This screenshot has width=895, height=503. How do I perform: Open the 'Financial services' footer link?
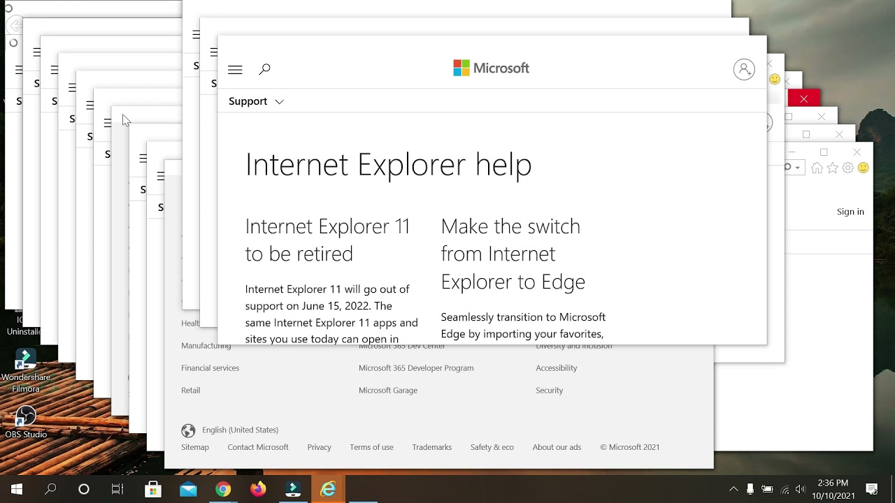pos(210,368)
